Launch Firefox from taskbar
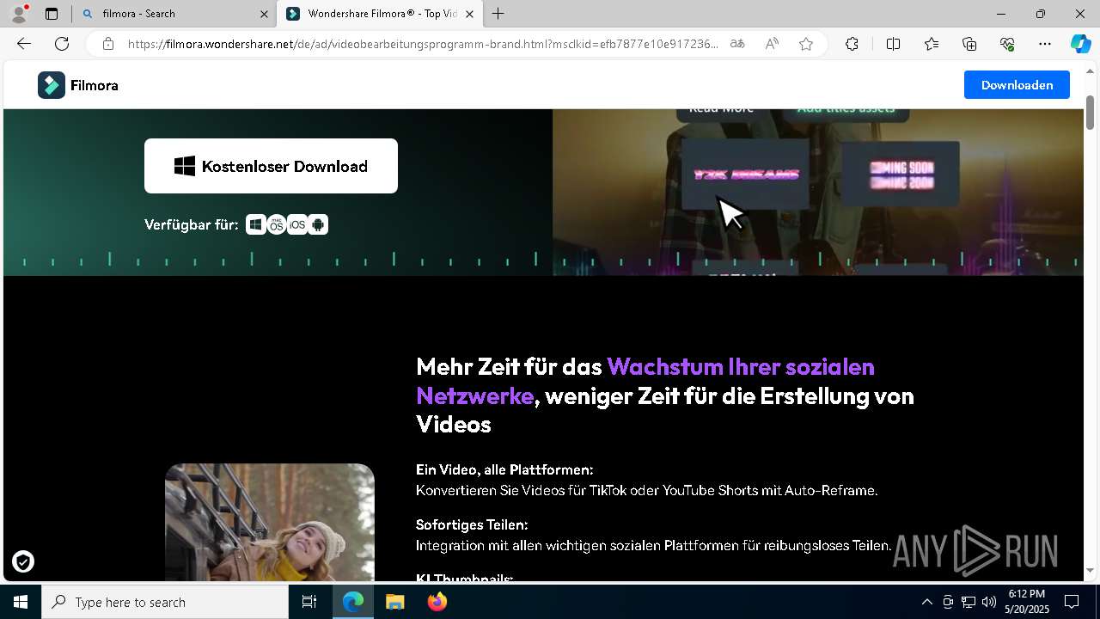1100x619 pixels. [x=437, y=602]
